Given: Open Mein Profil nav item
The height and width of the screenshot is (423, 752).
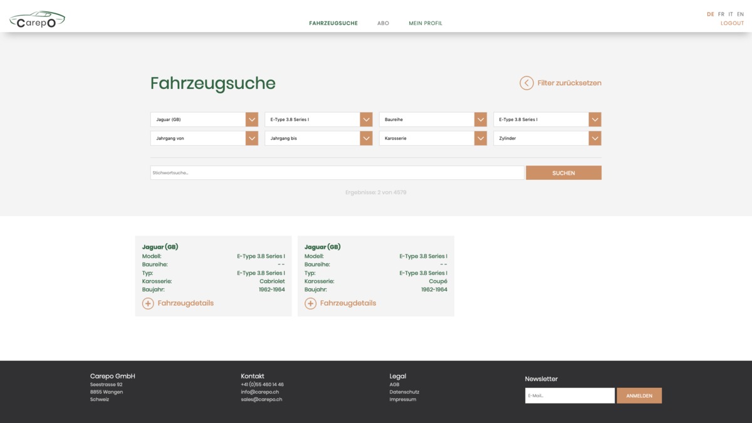Looking at the screenshot, I should (426, 23).
